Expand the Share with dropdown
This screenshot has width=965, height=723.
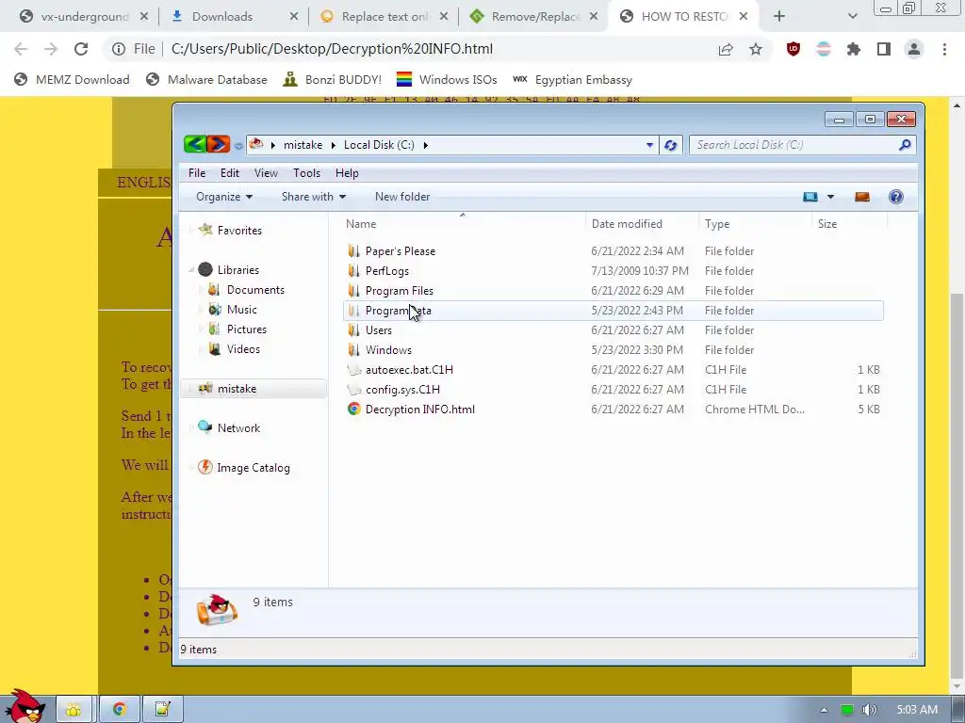(313, 197)
